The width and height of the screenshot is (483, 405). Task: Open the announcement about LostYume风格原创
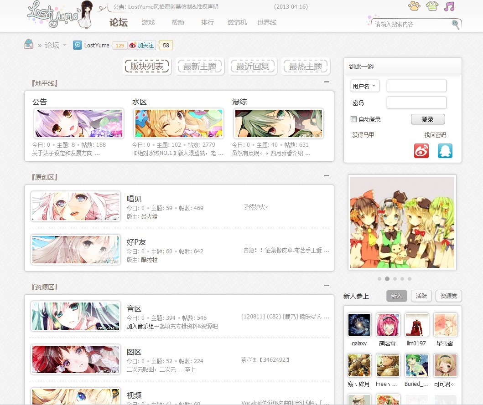166,6
